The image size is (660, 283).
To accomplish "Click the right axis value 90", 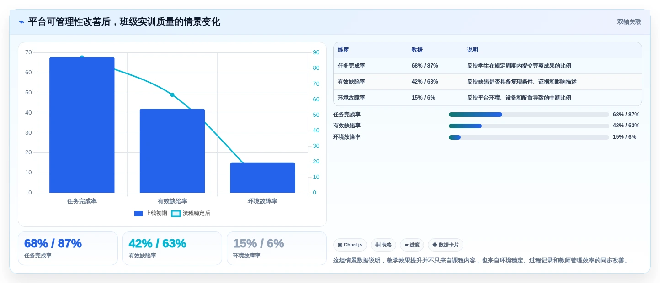I will 316,52.
